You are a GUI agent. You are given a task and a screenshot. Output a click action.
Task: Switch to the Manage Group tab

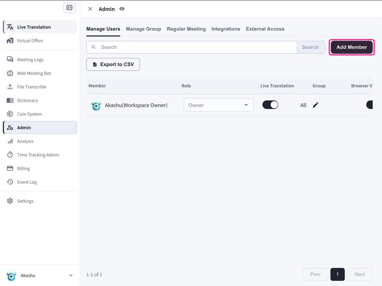pyautogui.click(x=143, y=29)
